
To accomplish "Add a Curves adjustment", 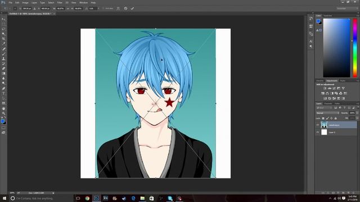I will 334,88.
